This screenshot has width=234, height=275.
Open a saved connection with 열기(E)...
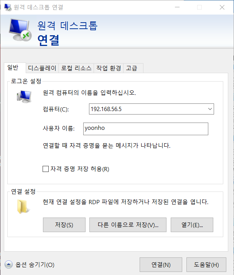pos(192,225)
